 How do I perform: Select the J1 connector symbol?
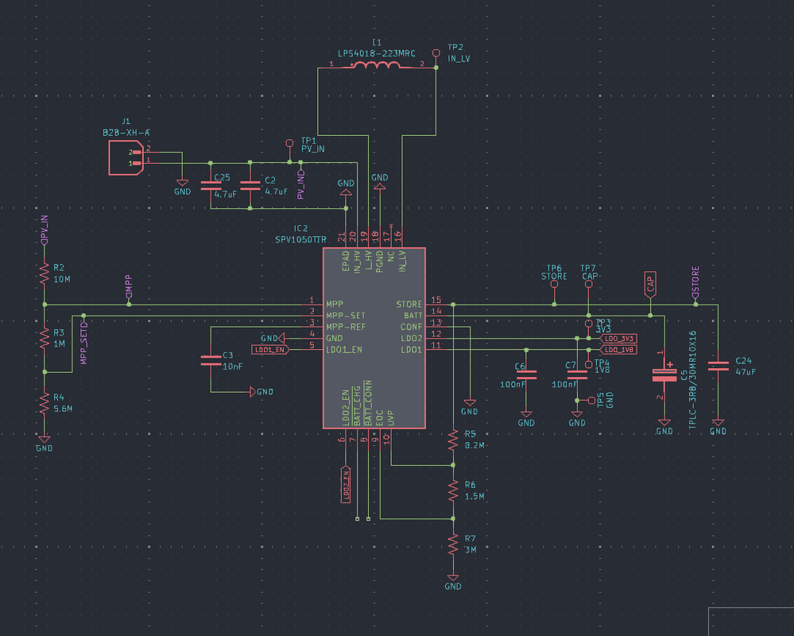click(126, 158)
